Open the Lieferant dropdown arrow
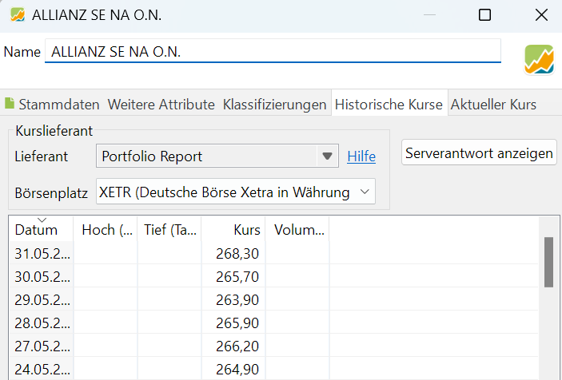The height and width of the screenshot is (380, 562). pyautogui.click(x=327, y=156)
